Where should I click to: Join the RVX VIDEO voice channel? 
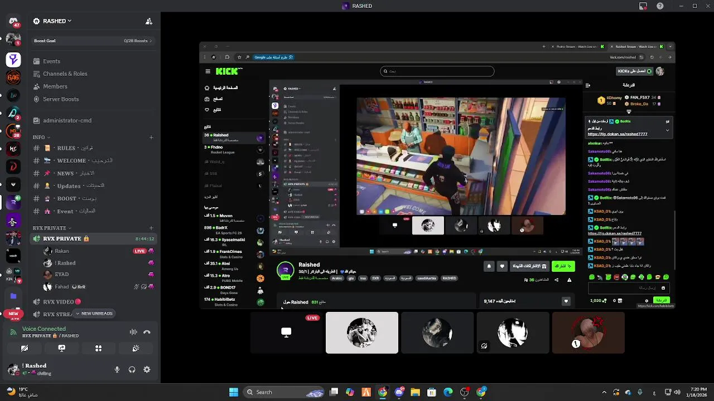(93, 302)
